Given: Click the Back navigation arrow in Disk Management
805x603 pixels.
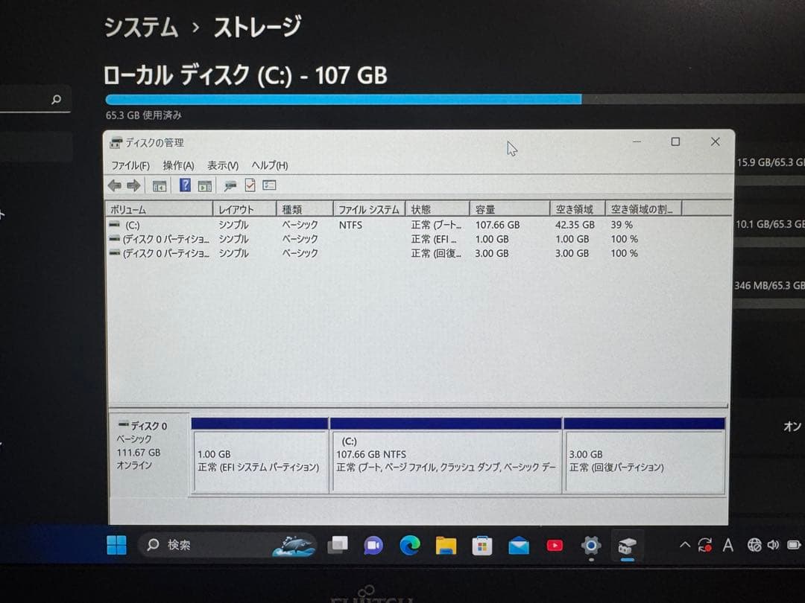Looking at the screenshot, I should [114, 185].
